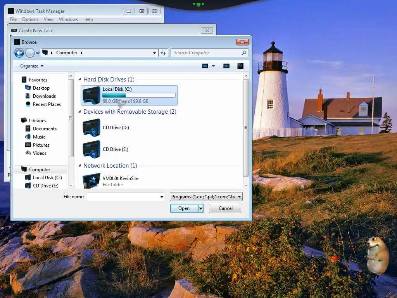The height and width of the screenshot is (298, 397).
Task: Click the Open button
Action: (184, 208)
